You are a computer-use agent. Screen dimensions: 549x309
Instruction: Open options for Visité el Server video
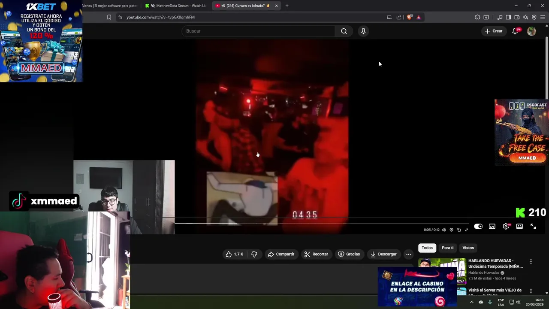click(x=531, y=291)
